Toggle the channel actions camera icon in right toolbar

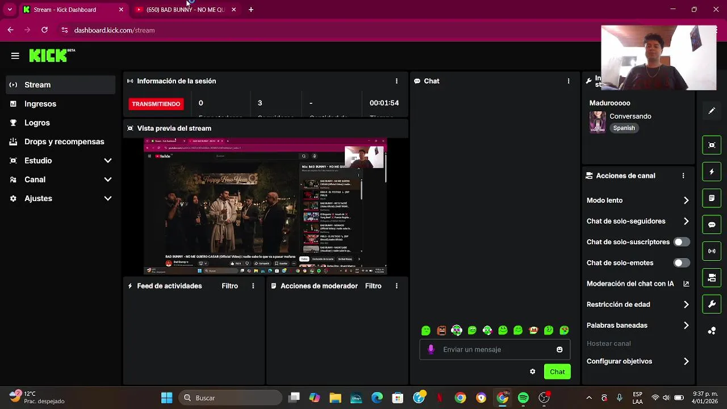point(712,278)
